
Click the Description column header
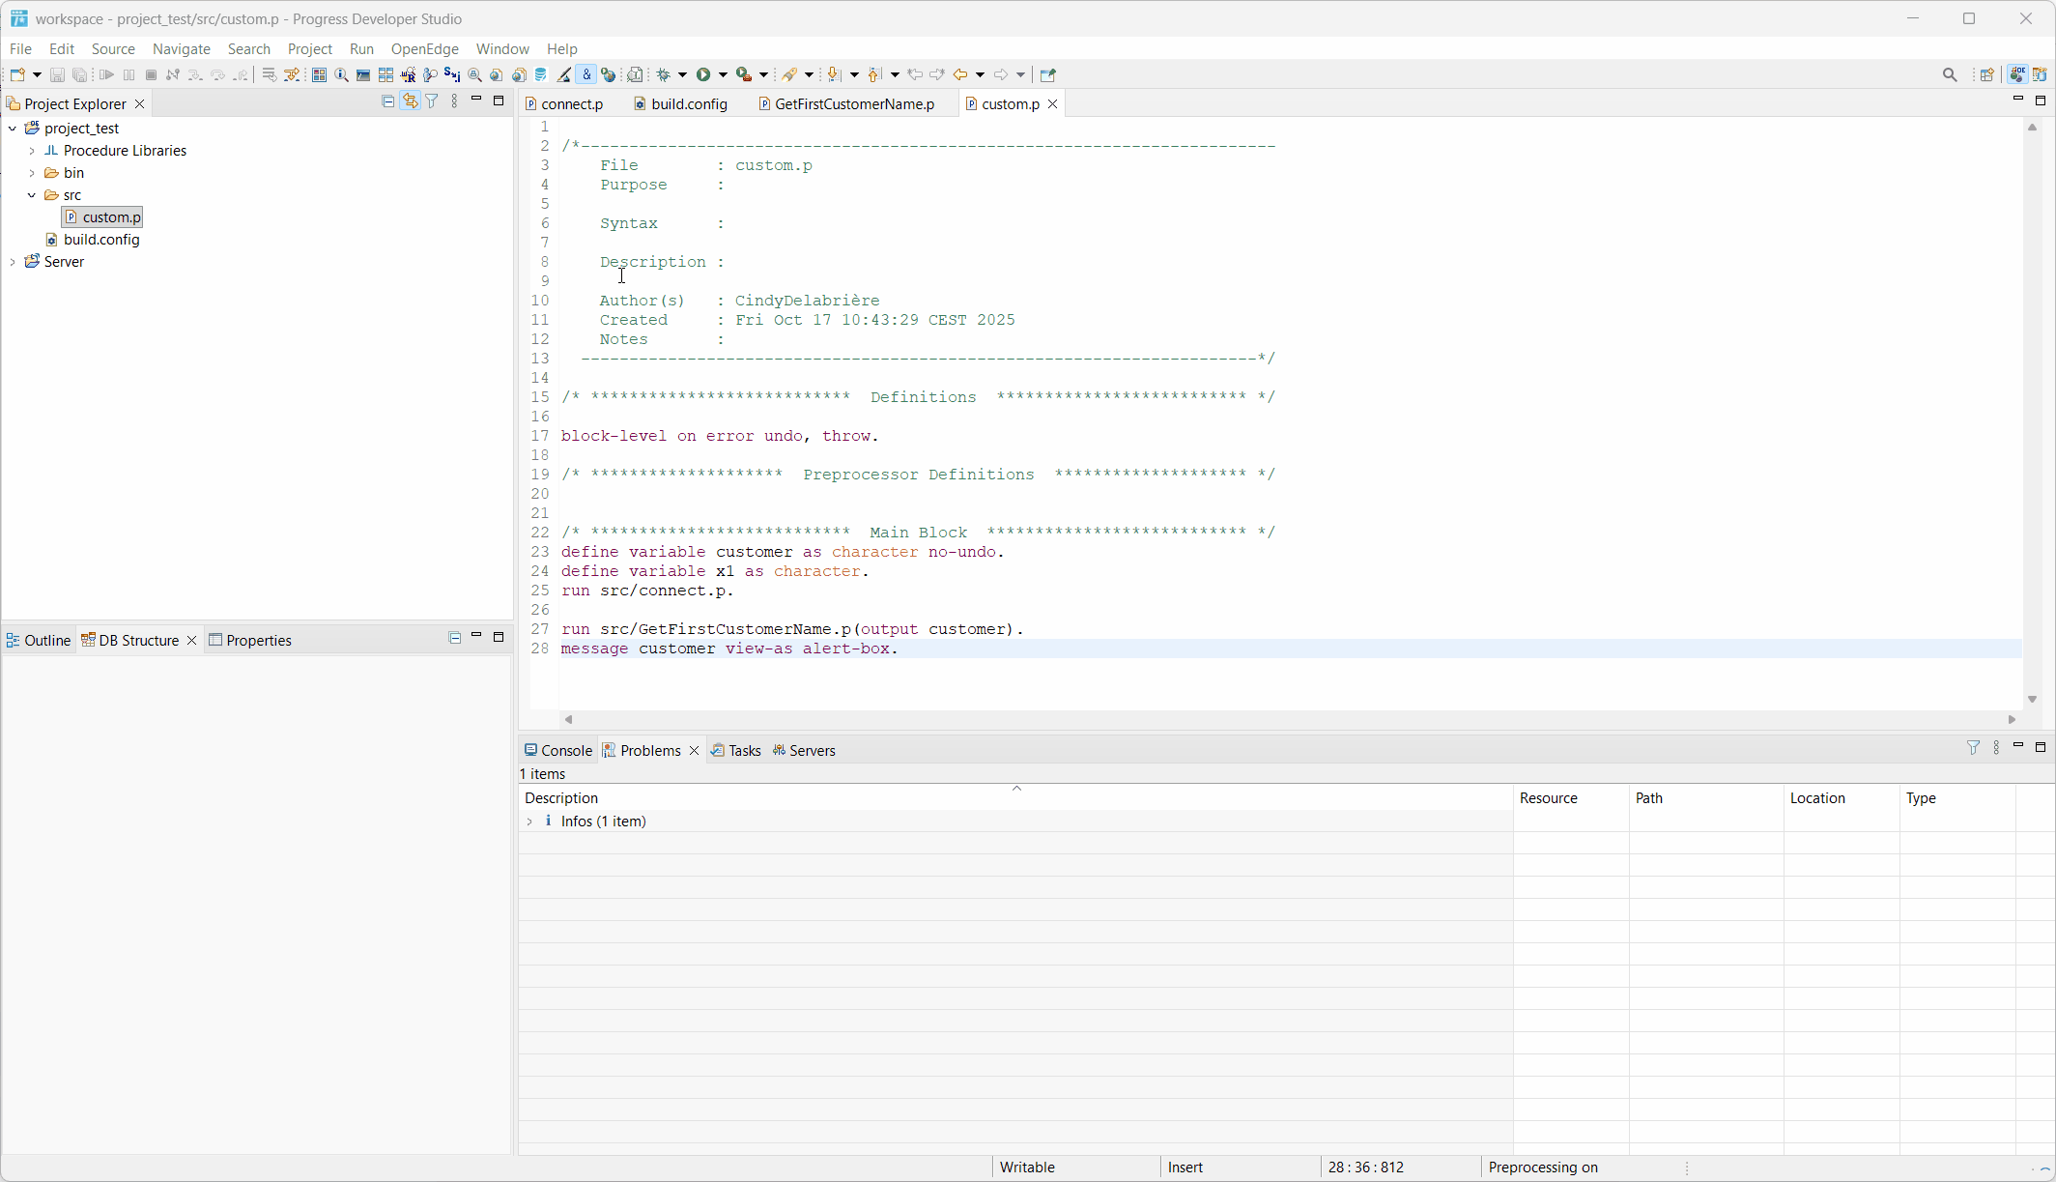tap(561, 798)
